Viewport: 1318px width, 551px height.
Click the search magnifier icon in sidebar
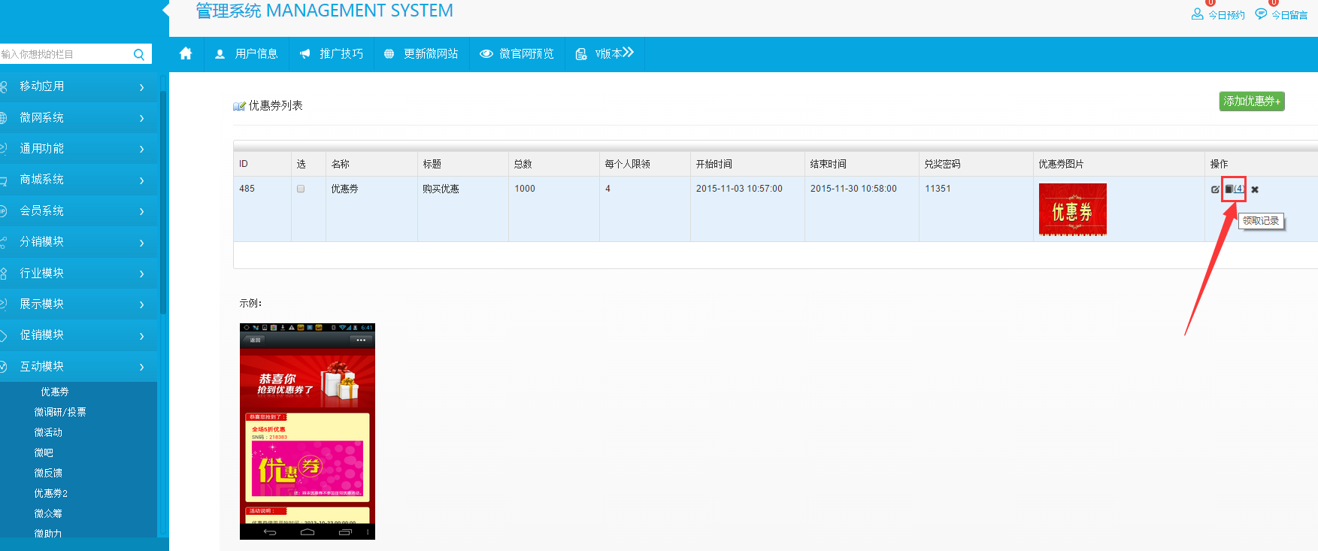click(139, 54)
